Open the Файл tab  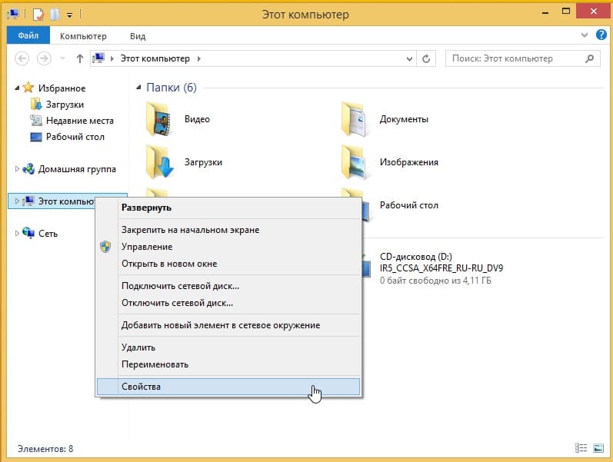click(28, 35)
